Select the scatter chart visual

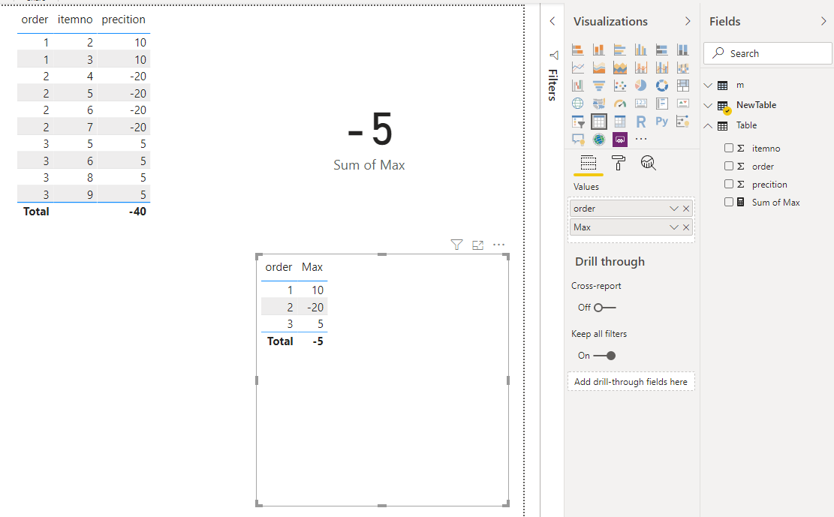point(619,86)
